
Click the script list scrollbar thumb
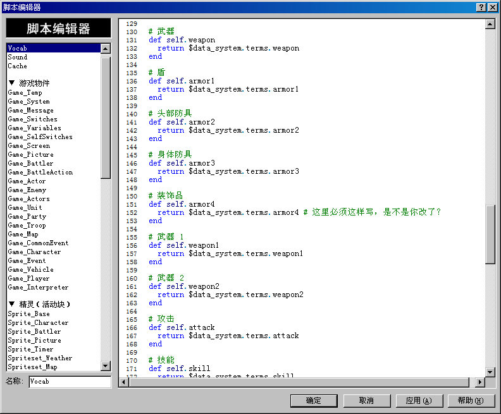click(x=106, y=118)
